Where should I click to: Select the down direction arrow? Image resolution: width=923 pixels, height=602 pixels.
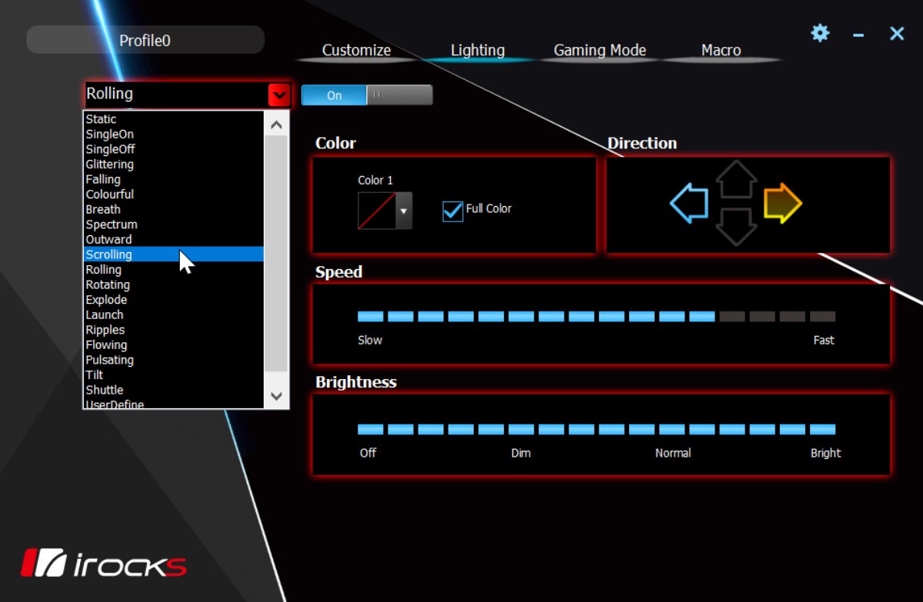[736, 227]
